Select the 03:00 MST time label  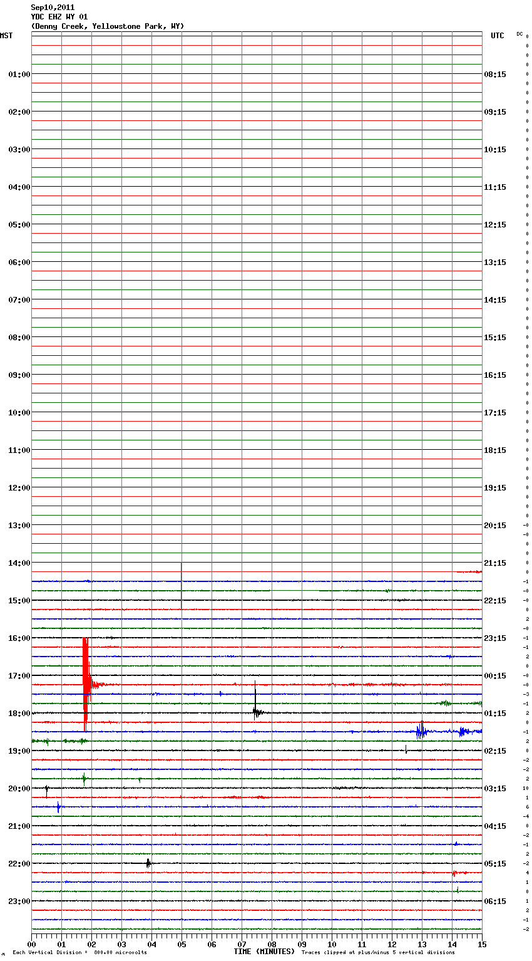19,150
